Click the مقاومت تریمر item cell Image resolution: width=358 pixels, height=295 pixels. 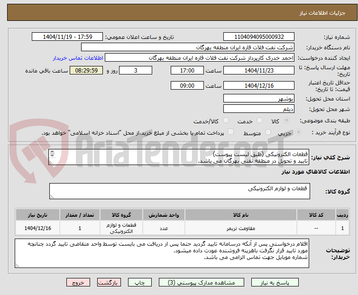point(241,228)
